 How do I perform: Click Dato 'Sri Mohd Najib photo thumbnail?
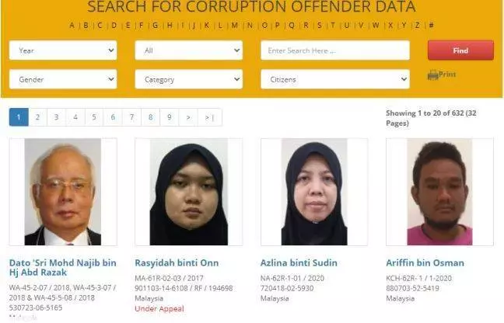(x=63, y=192)
